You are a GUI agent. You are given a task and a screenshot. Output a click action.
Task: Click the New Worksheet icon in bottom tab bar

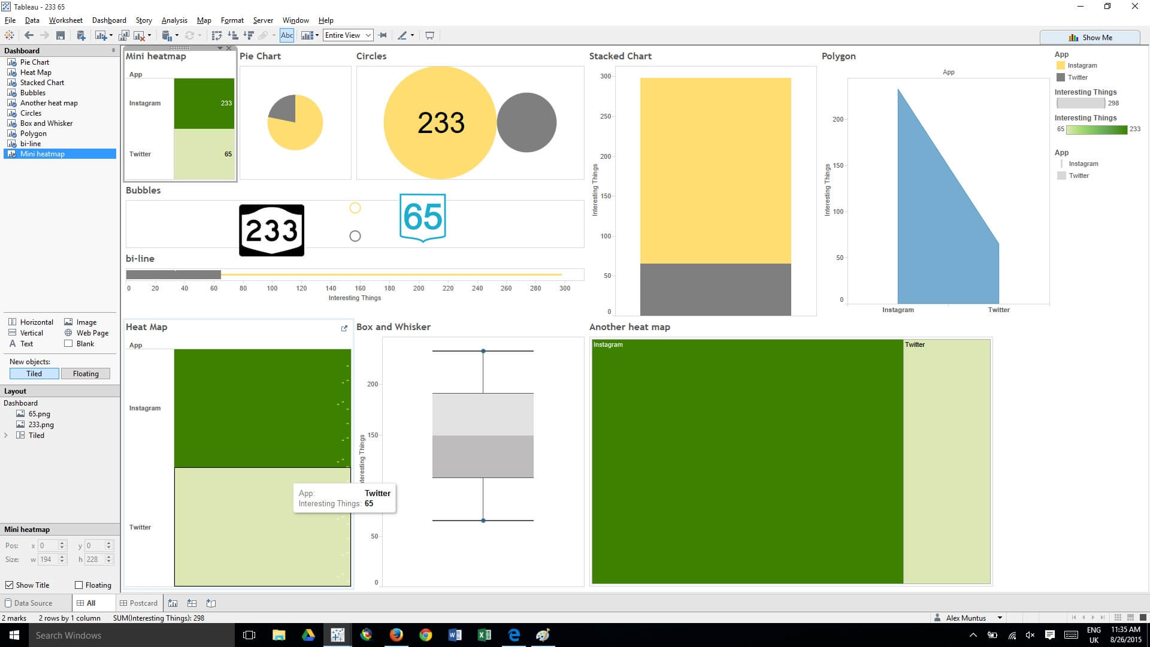(x=173, y=603)
